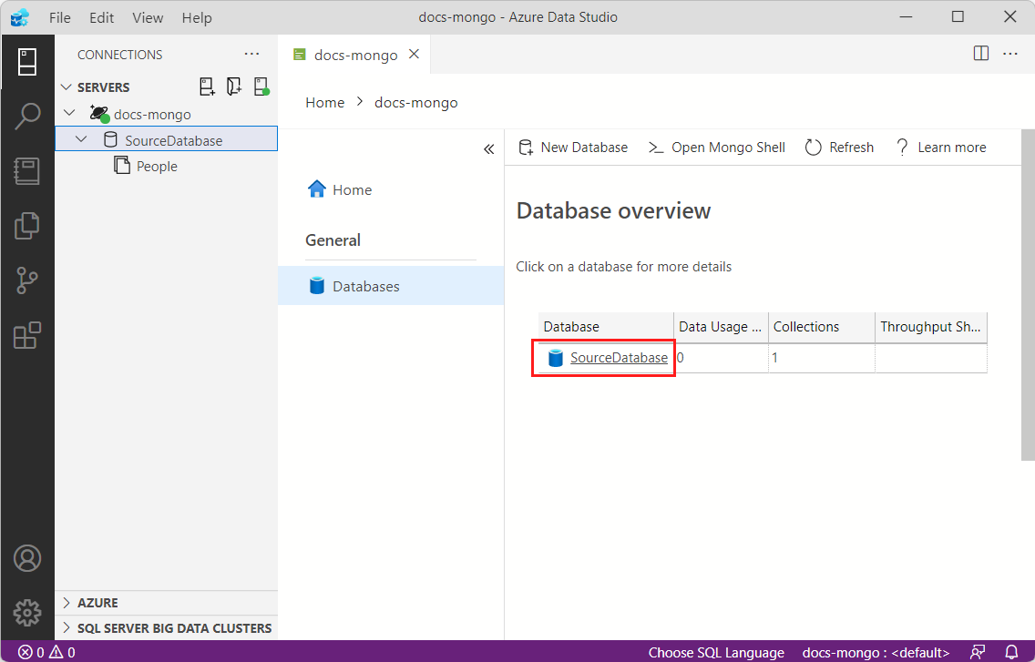Screen dimensions: 1035x662
Task: Open the Explorer files icon
Action: tap(27, 226)
